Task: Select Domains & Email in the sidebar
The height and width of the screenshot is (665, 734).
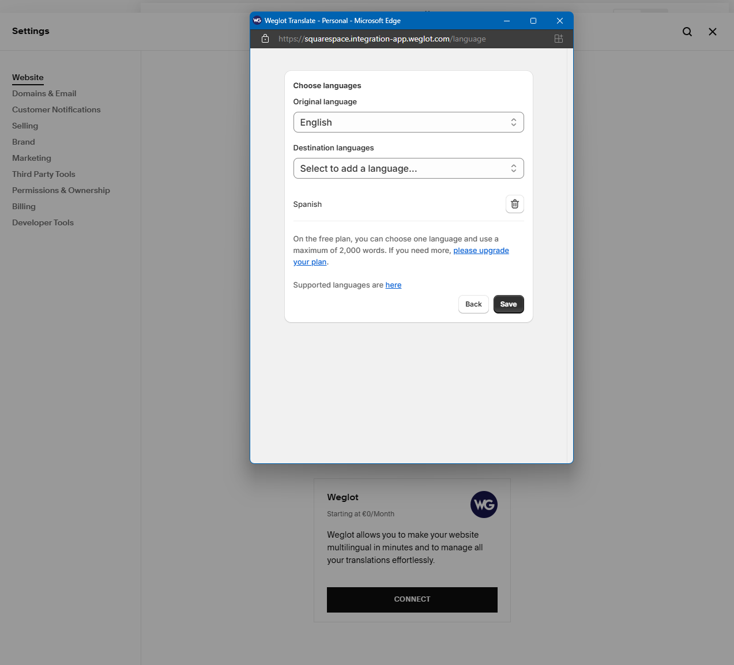Action: [44, 93]
